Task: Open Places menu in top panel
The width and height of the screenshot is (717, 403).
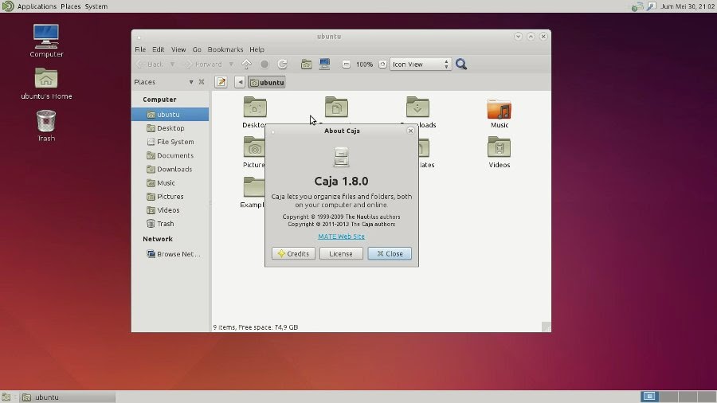Action: click(x=70, y=6)
